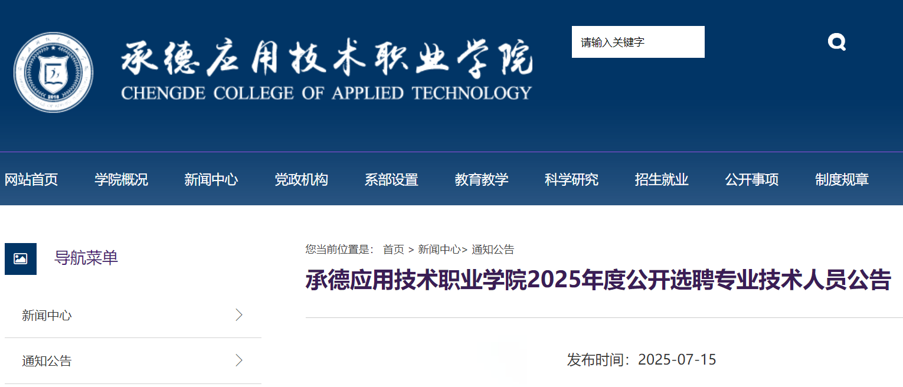Viewport: 903px width, 387px height.
Task: Open the 系部设置 nav item
Action: click(391, 179)
